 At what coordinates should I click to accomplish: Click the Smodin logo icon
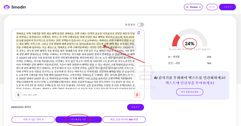(7, 7)
